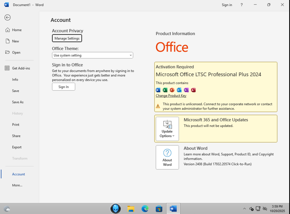
Task: Click the weather cloud icon on taskbar
Action: (7, 209)
